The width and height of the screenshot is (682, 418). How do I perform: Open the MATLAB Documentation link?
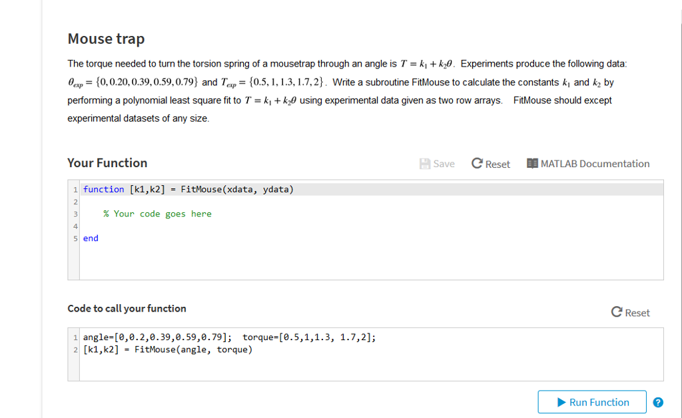tap(588, 164)
